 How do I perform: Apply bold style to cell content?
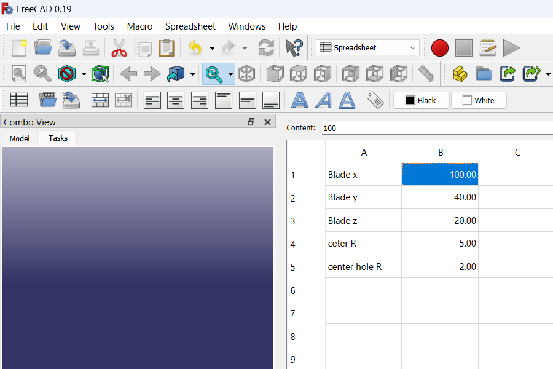299,99
